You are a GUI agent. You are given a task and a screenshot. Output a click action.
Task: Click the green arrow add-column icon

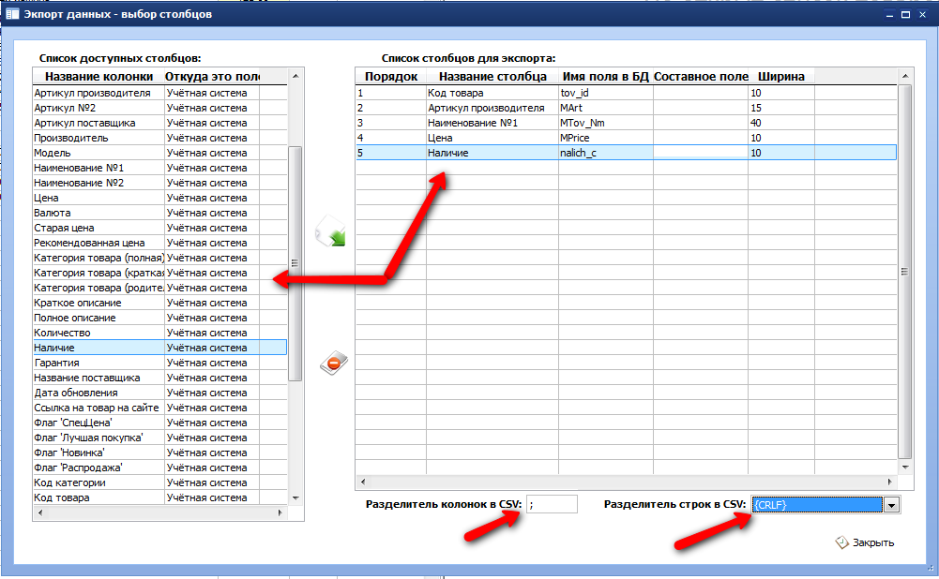(x=330, y=231)
